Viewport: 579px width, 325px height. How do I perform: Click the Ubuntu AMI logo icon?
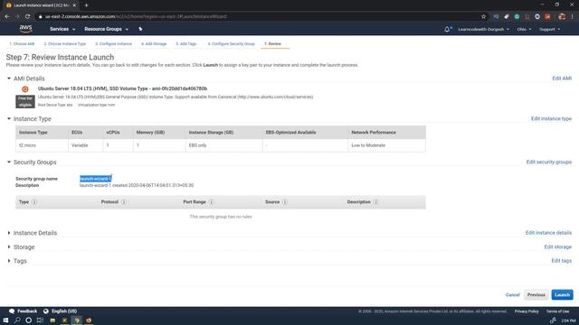tap(25, 88)
